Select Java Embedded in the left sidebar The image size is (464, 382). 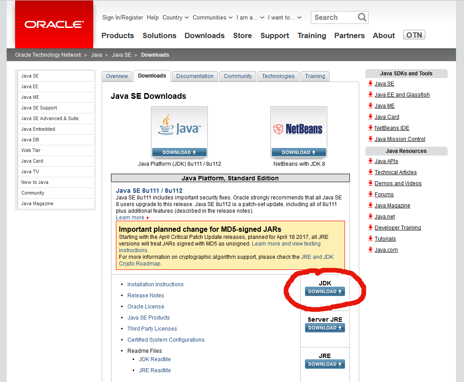38,129
